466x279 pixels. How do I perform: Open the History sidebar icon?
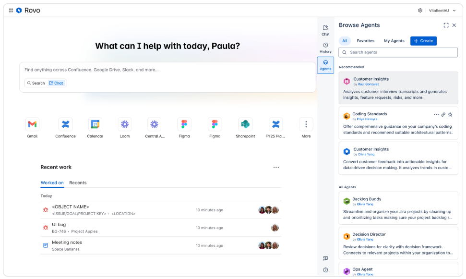325,48
